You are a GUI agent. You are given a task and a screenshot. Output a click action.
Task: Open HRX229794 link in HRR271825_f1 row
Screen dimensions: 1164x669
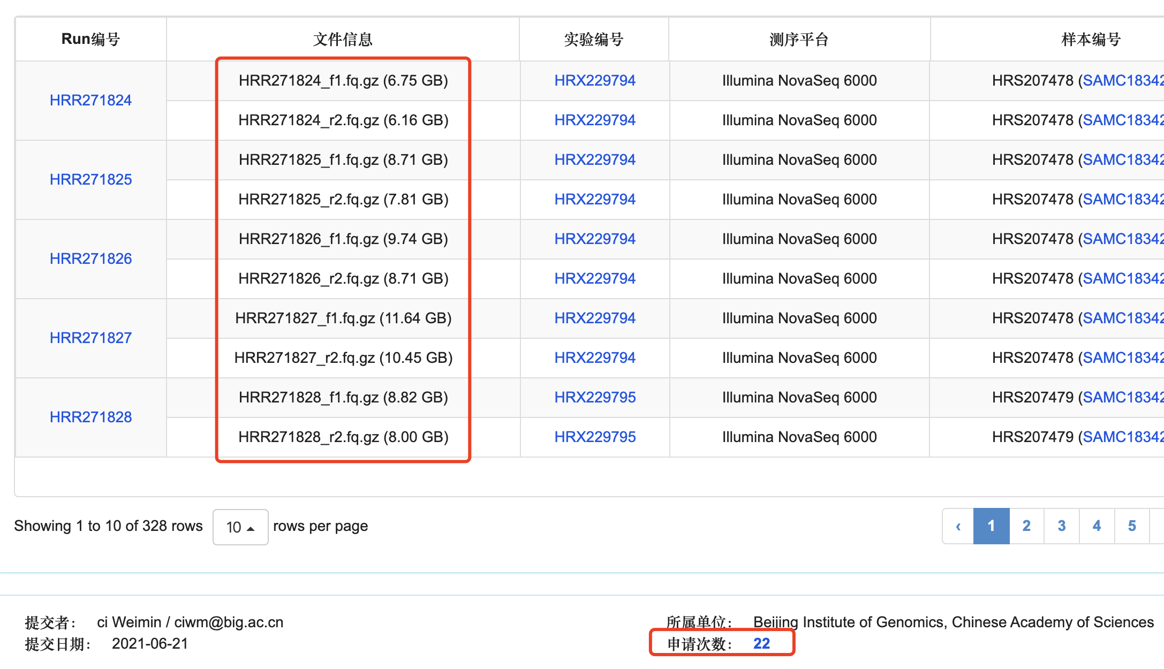click(x=595, y=159)
